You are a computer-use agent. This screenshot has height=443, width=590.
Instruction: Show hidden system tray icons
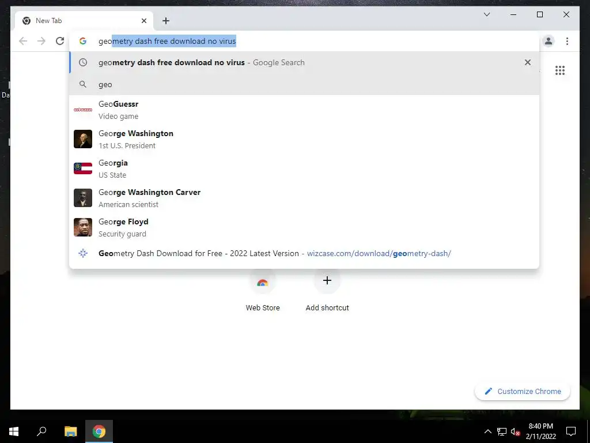[x=487, y=431]
